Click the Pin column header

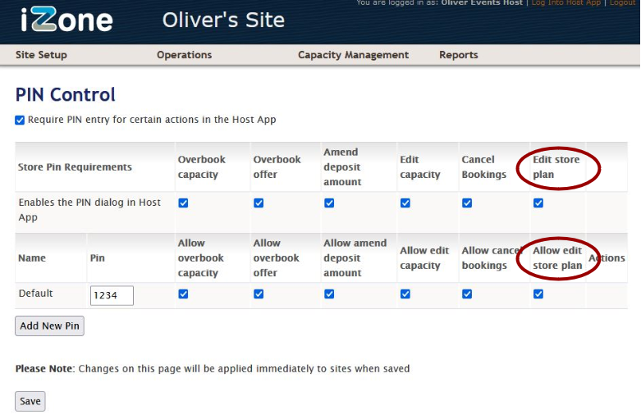(x=98, y=258)
